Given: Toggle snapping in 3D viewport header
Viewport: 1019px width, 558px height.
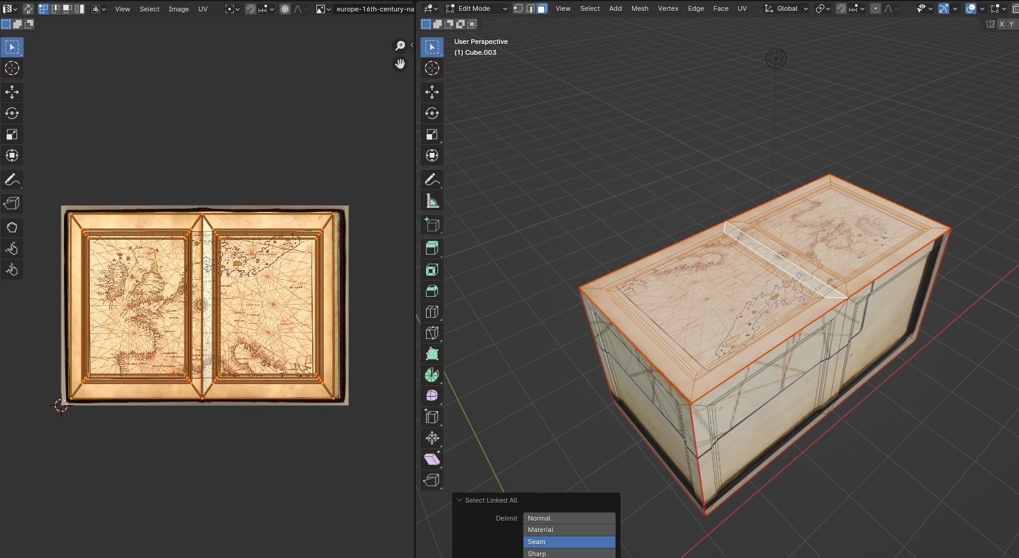Looking at the screenshot, I should click(x=841, y=8).
